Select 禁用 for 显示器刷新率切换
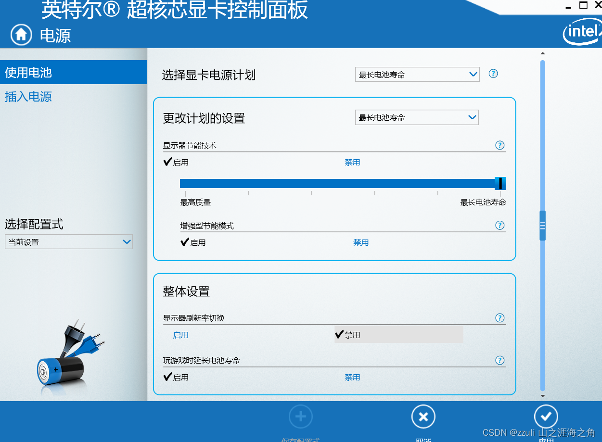Viewport: 602px width, 442px height. point(398,334)
